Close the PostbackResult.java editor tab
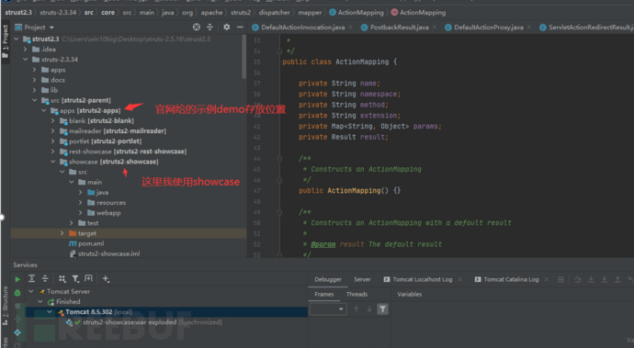Viewport: 634px width, 348px height. tap(435, 27)
